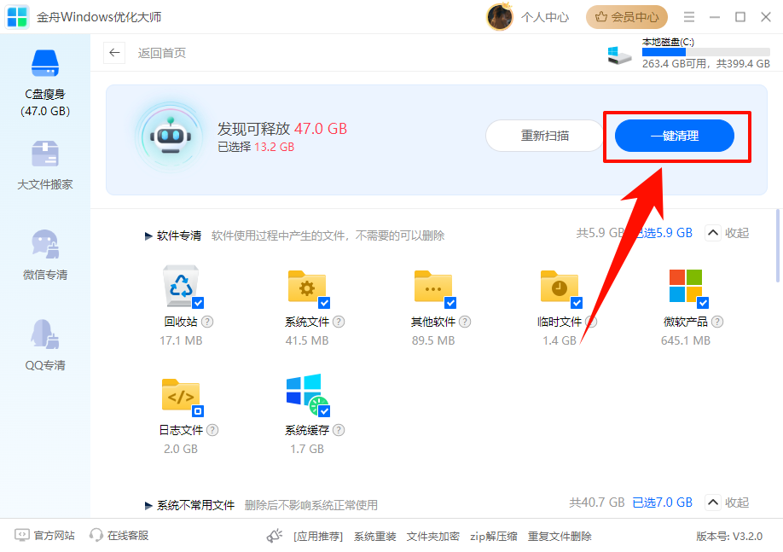Open the 大文件搬家 sidebar tool
This screenshot has width=783, height=552.
44,162
